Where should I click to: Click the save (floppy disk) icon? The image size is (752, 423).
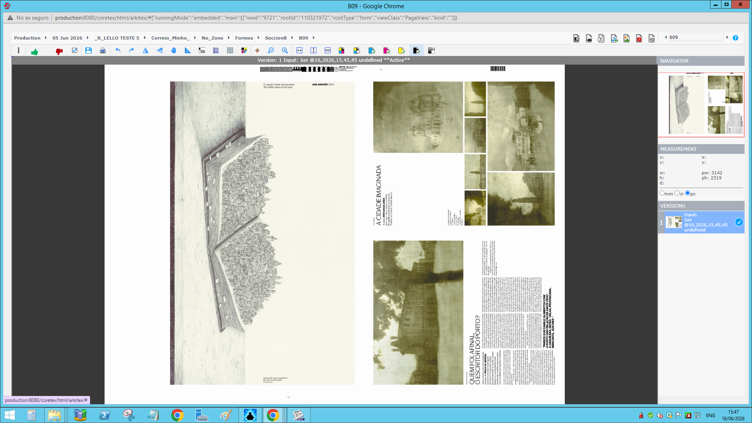tap(89, 51)
